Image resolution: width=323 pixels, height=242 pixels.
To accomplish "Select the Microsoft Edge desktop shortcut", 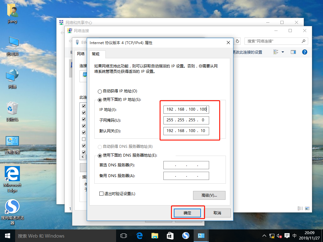I will click(x=12, y=179).
